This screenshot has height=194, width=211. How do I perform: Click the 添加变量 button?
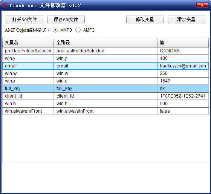187,19
